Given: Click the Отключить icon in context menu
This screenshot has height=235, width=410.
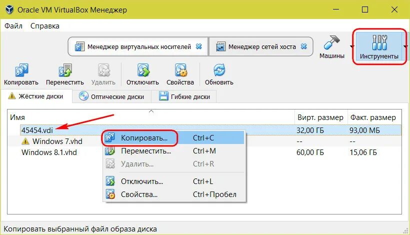Looking at the screenshot, I should (110, 181).
